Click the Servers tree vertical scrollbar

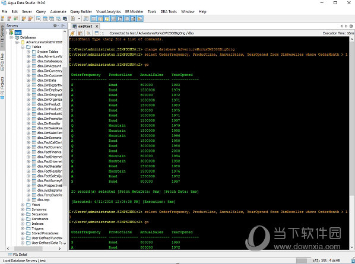pyautogui.click(x=65, y=127)
